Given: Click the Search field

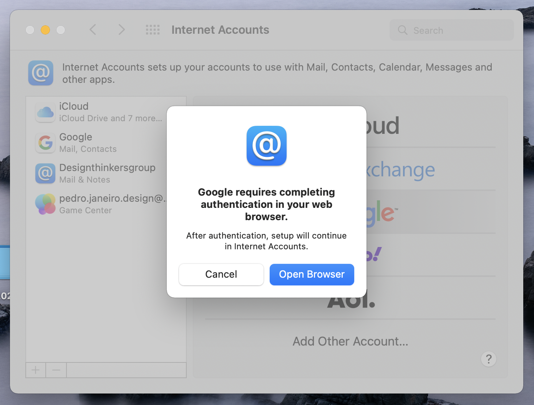Looking at the screenshot, I should click(x=452, y=30).
